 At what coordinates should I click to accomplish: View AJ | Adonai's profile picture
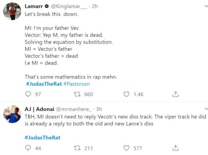(x=12, y=114)
